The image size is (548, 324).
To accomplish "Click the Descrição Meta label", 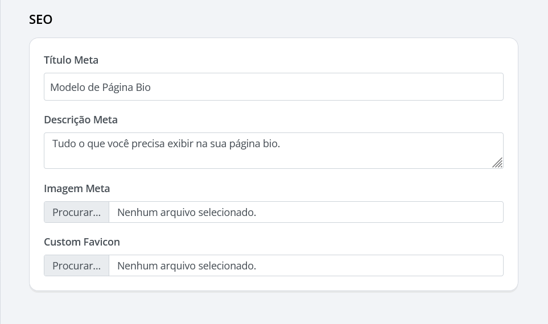I will coord(81,119).
